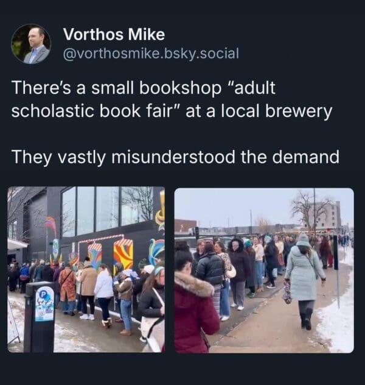Click the phrase "scholastic book fair" in the post
365x385 pixels.
click(x=94, y=111)
